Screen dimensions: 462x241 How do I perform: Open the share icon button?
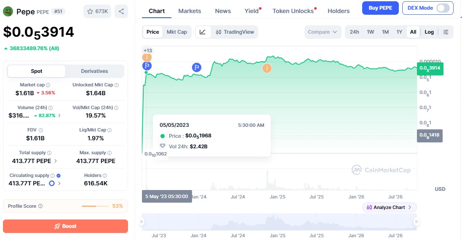point(121,11)
